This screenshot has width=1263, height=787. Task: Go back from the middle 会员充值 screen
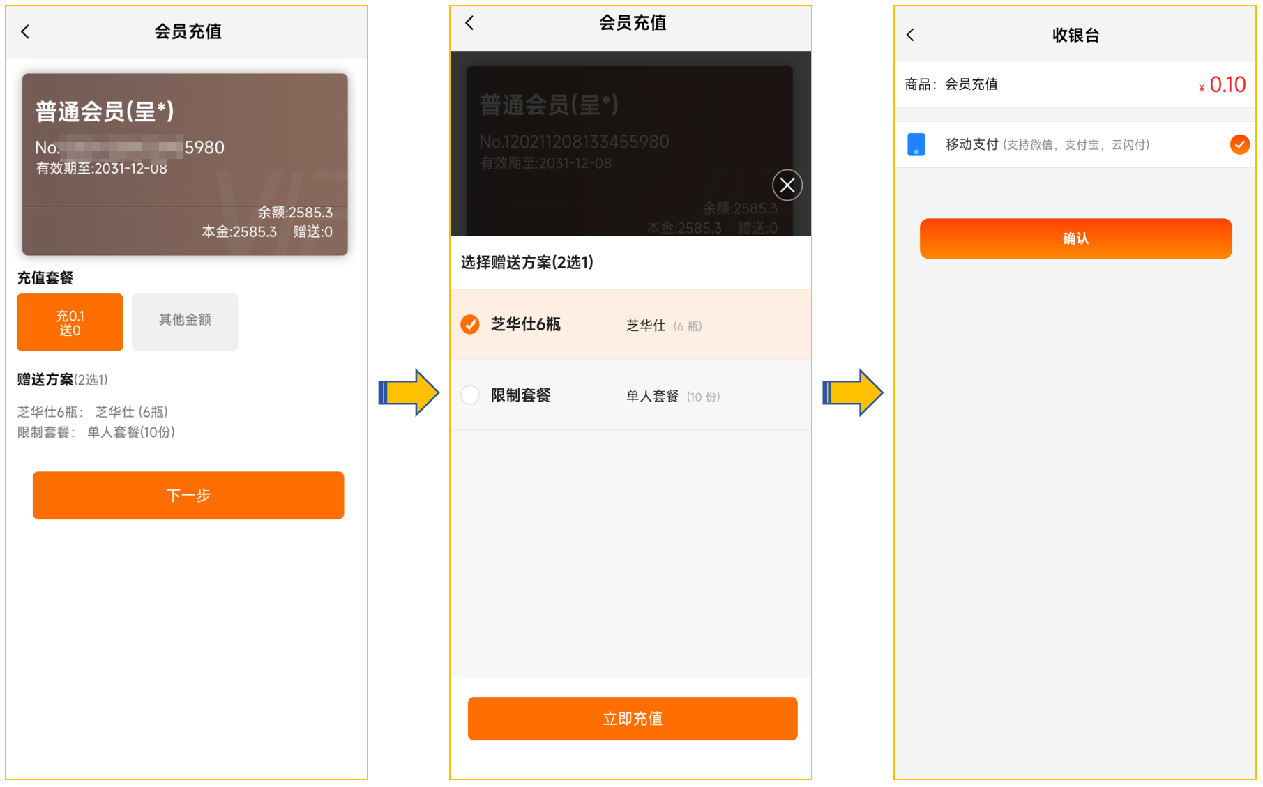tap(469, 23)
